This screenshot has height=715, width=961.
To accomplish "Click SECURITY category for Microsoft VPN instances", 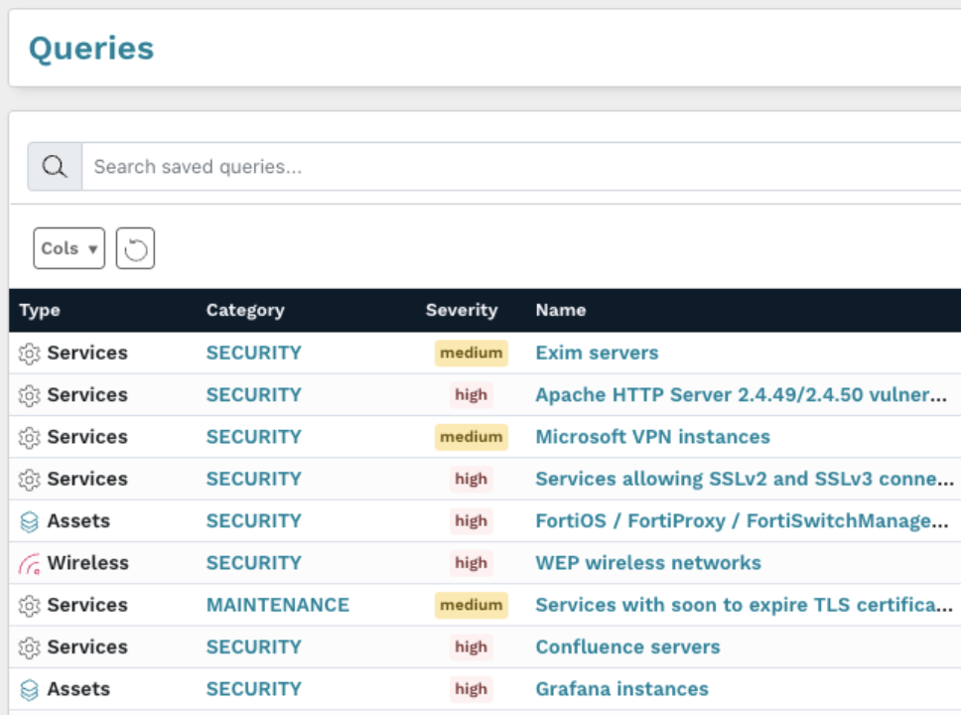I will coord(254,437).
